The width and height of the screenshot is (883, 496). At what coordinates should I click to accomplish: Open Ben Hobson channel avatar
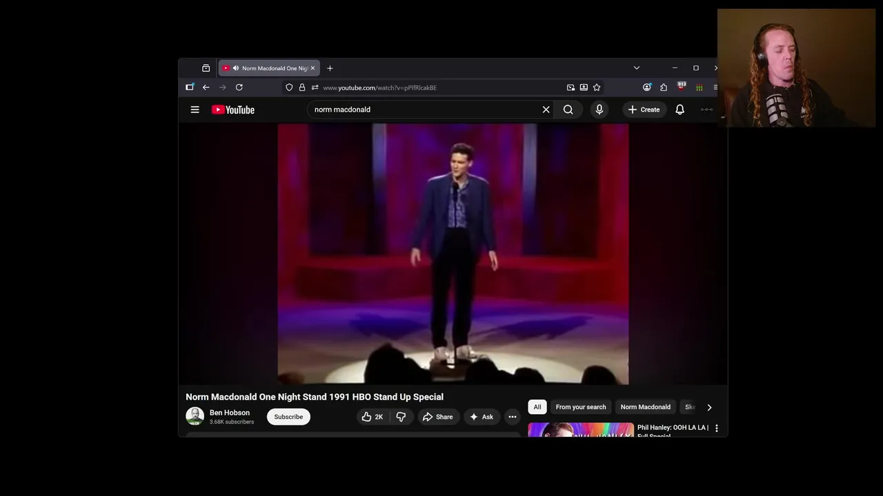[x=195, y=416]
